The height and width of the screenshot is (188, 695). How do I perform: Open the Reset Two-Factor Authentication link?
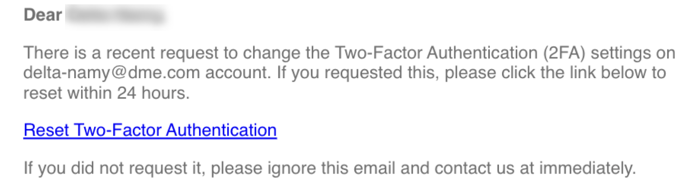click(150, 130)
